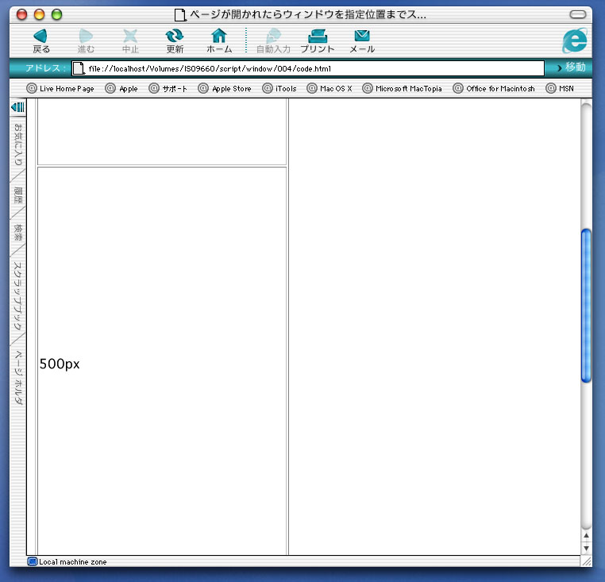Stop loading with 中止 button
Image resolution: width=605 pixels, height=582 pixels.
click(130, 40)
